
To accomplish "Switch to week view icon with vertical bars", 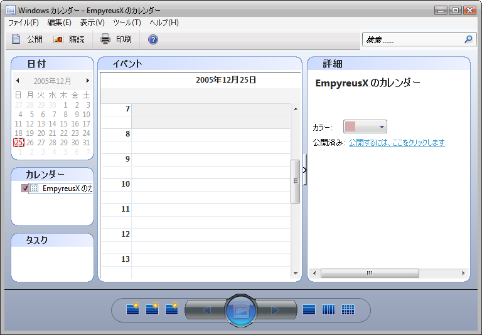I will (x=328, y=310).
